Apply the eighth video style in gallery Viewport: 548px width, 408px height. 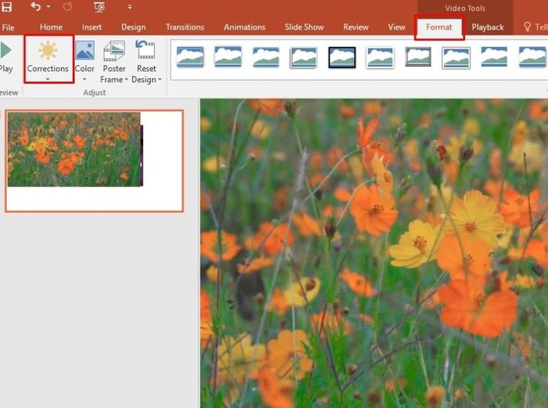click(x=456, y=58)
